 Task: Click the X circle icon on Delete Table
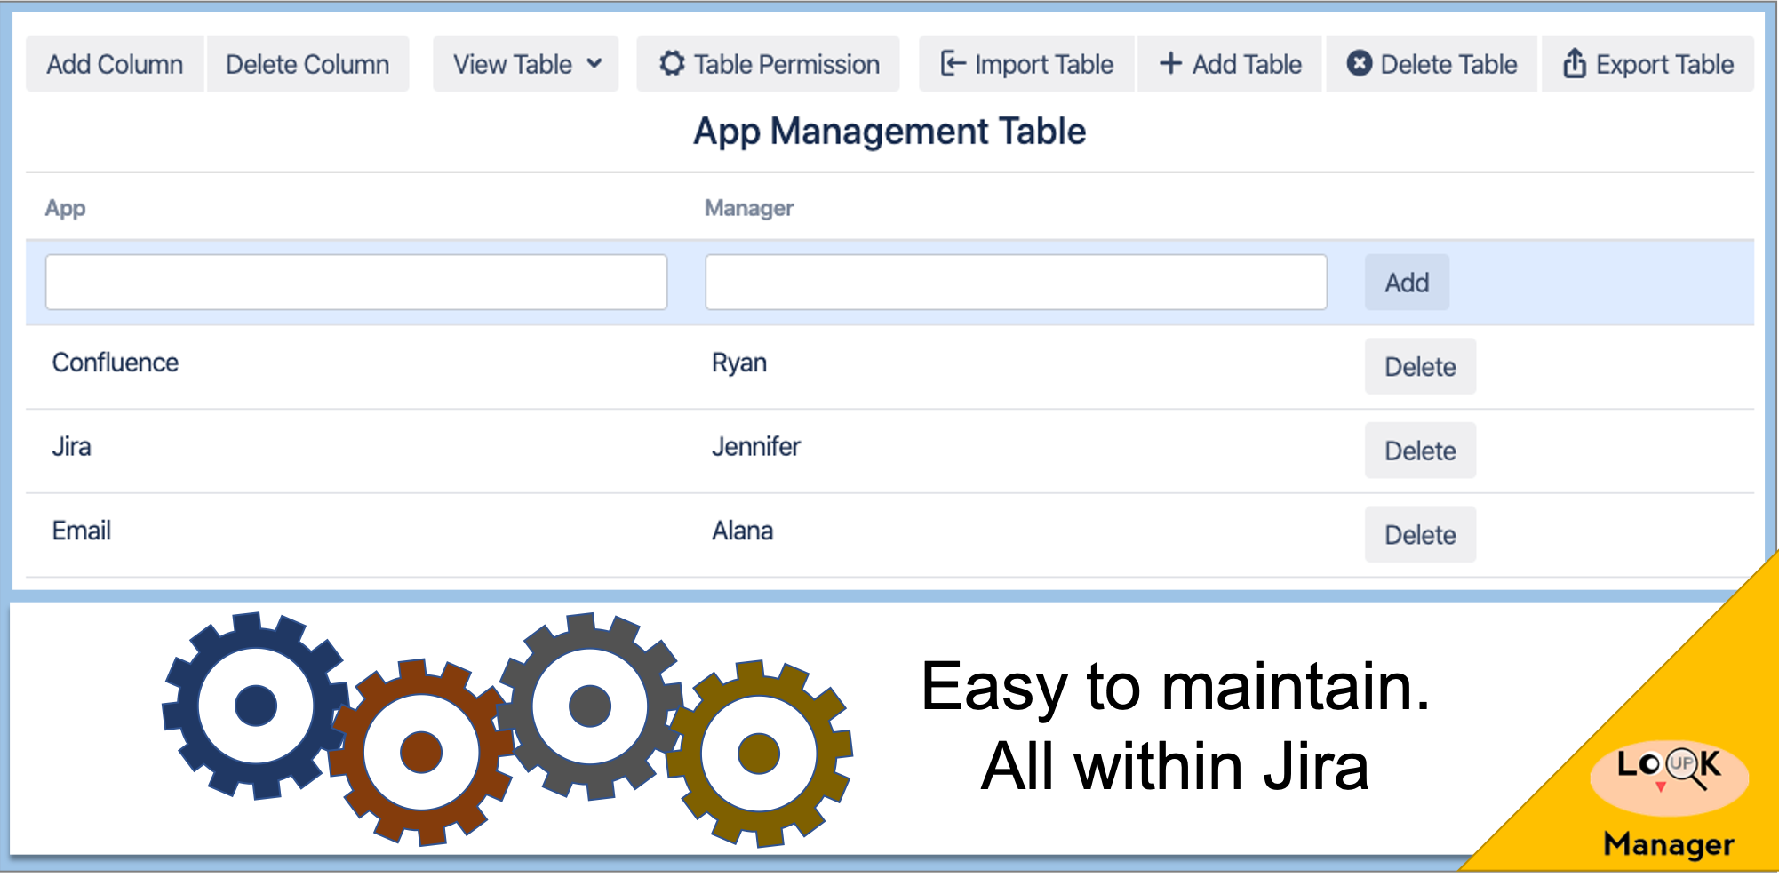pyautogui.click(x=1359, y=64)
